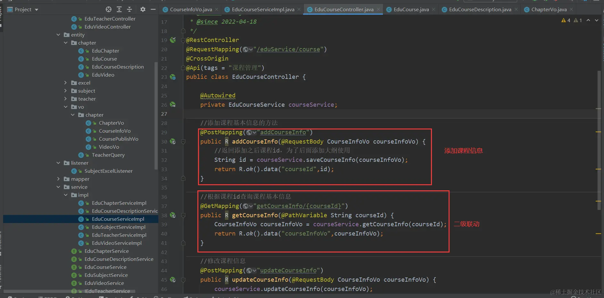Viewport: 604px width, 298px height.
Task: Click the Project panel vertical scrollbar
Action: click(156, 115)
